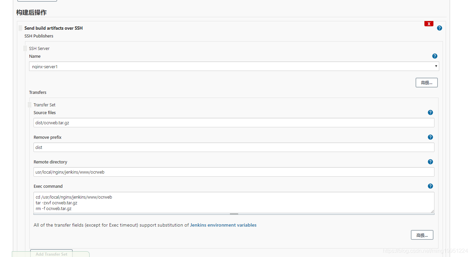Grab the drag handle beside Send build artifacts
Viewport: 471px width, 257px height.
click(20, 28)
